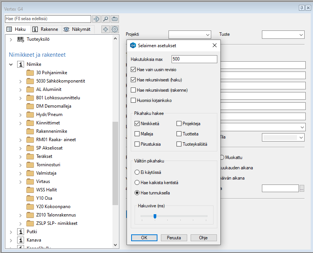Click the plus icon above the tree
This screenshot has height=253, width=313.
click(106, 29)
